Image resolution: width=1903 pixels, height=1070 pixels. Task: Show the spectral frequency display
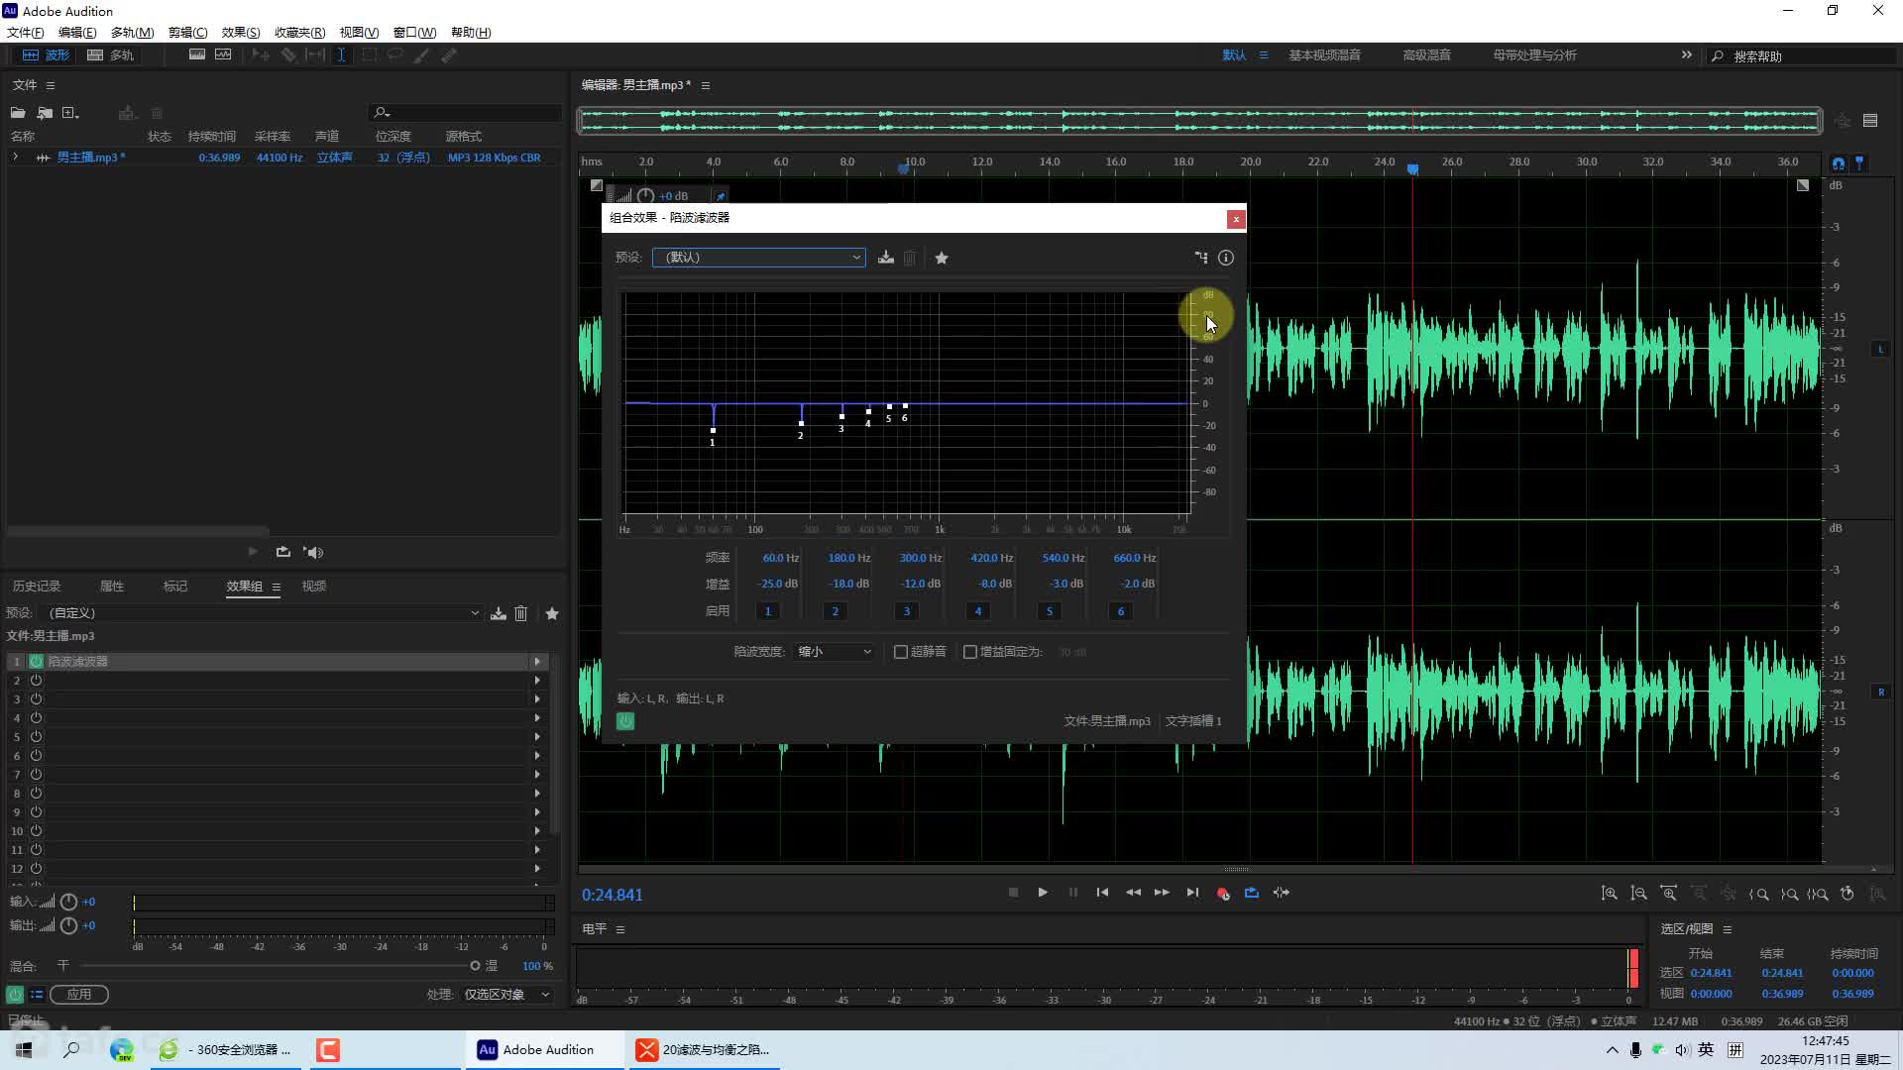197,55
